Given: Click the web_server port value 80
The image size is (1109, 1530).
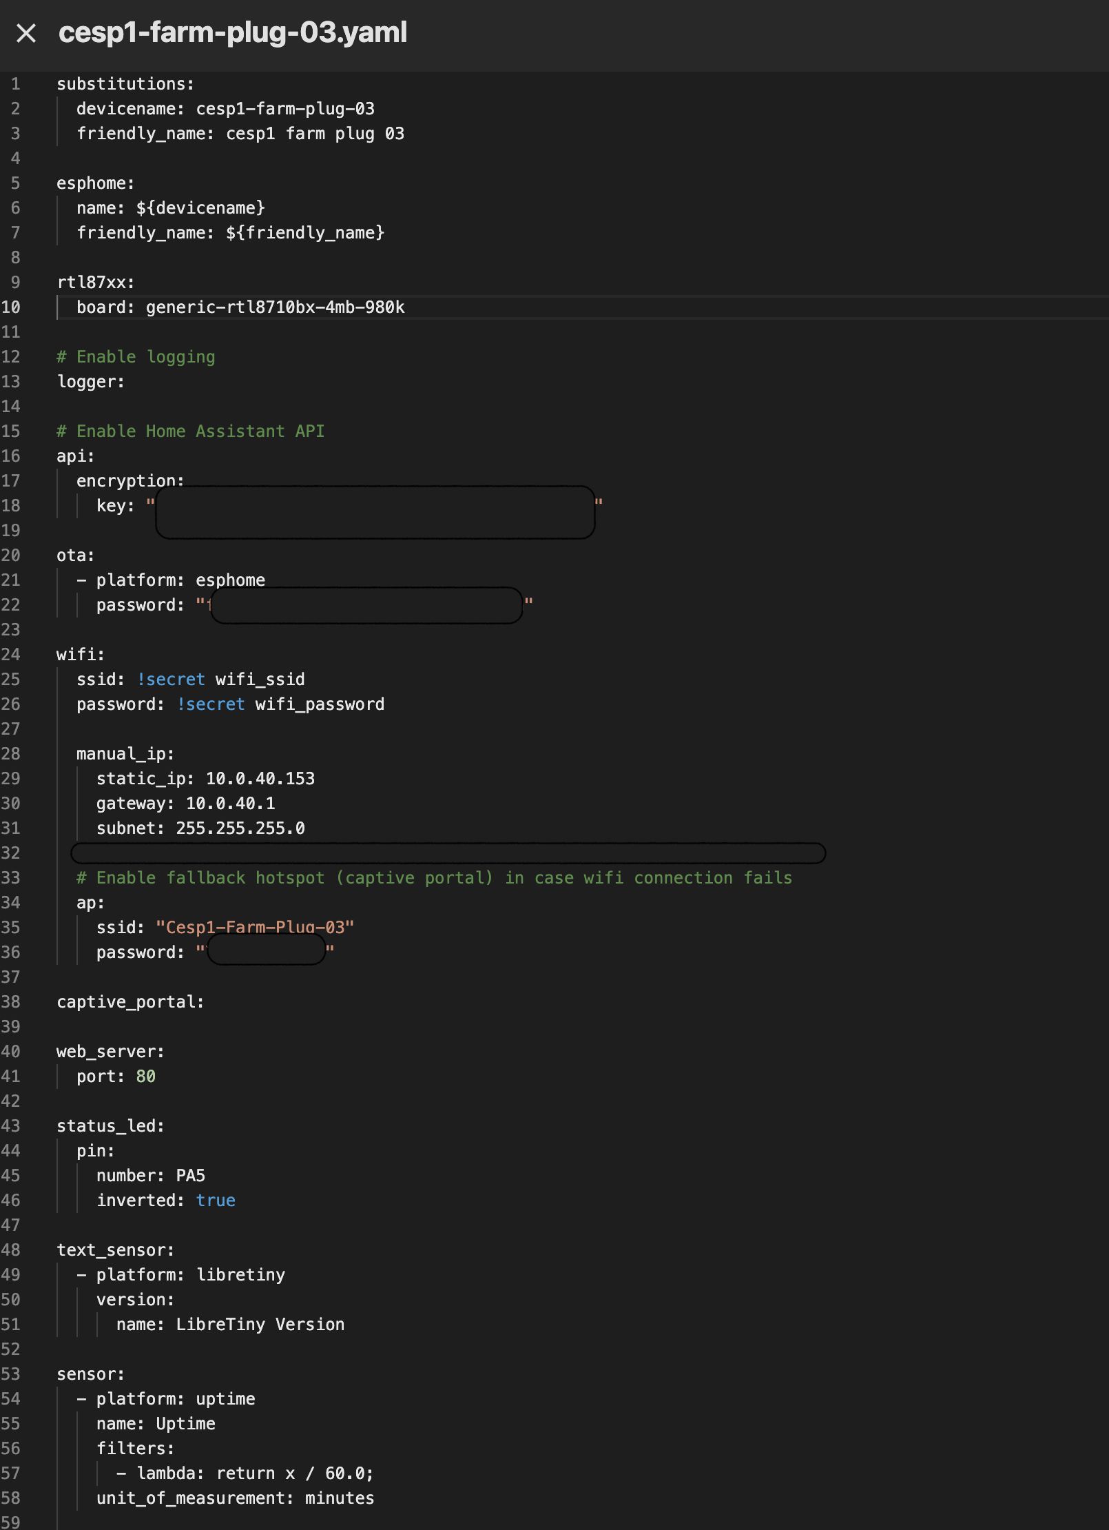Looking at the screenshot, I should [x=145, y=1077].
